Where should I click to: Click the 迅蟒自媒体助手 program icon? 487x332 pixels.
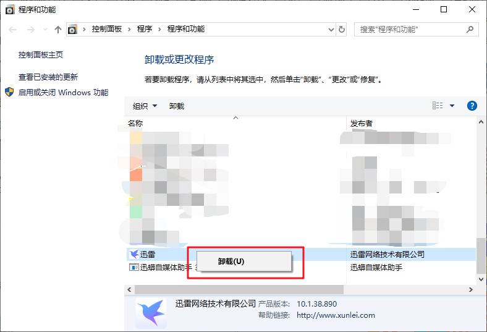click(x=133, y=268)
